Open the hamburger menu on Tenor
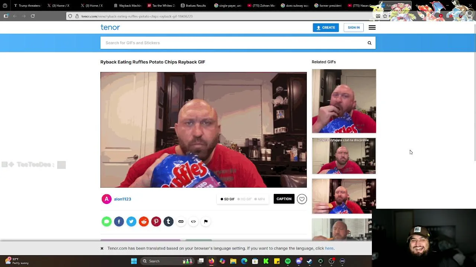 pos(372,27)
